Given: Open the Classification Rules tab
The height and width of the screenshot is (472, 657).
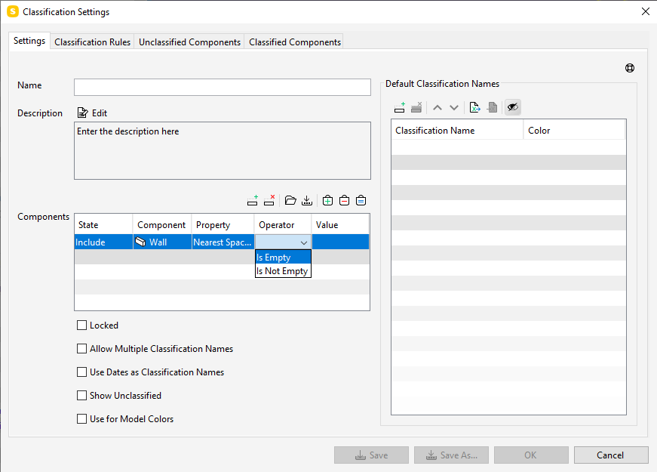Looking at the screenshot, I should click(x=93, y=42).
